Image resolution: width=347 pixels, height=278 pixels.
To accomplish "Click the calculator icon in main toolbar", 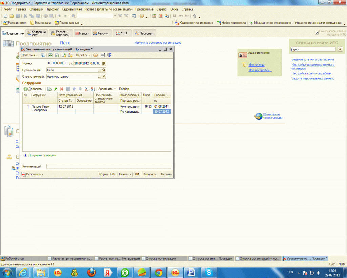I will coord(154,16).
